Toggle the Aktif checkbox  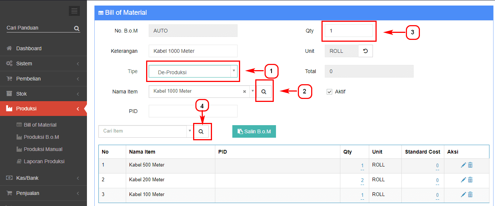[x=329, y=92]
